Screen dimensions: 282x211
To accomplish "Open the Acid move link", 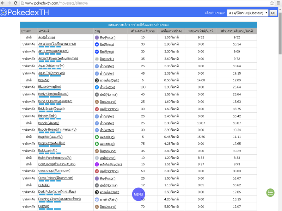I will [47, 37].
